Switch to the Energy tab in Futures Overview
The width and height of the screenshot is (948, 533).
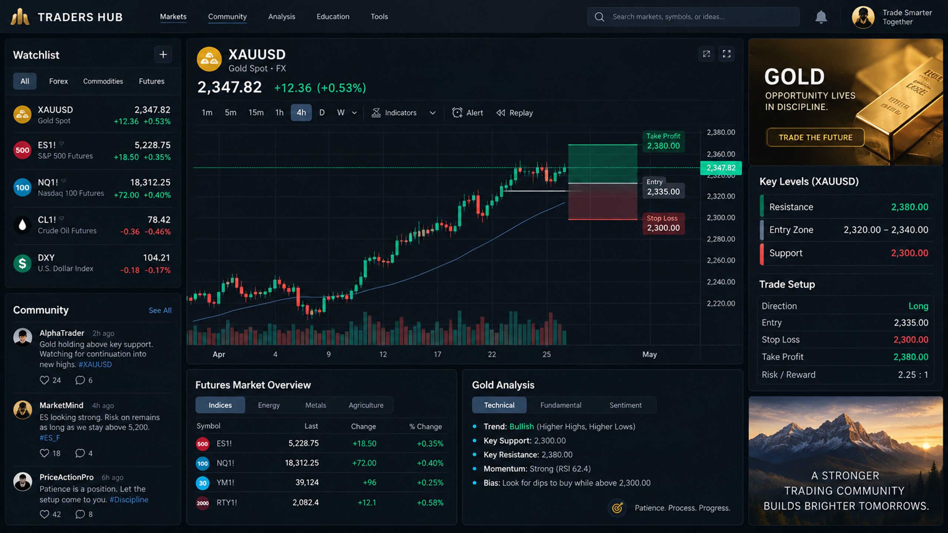[269, 405]
